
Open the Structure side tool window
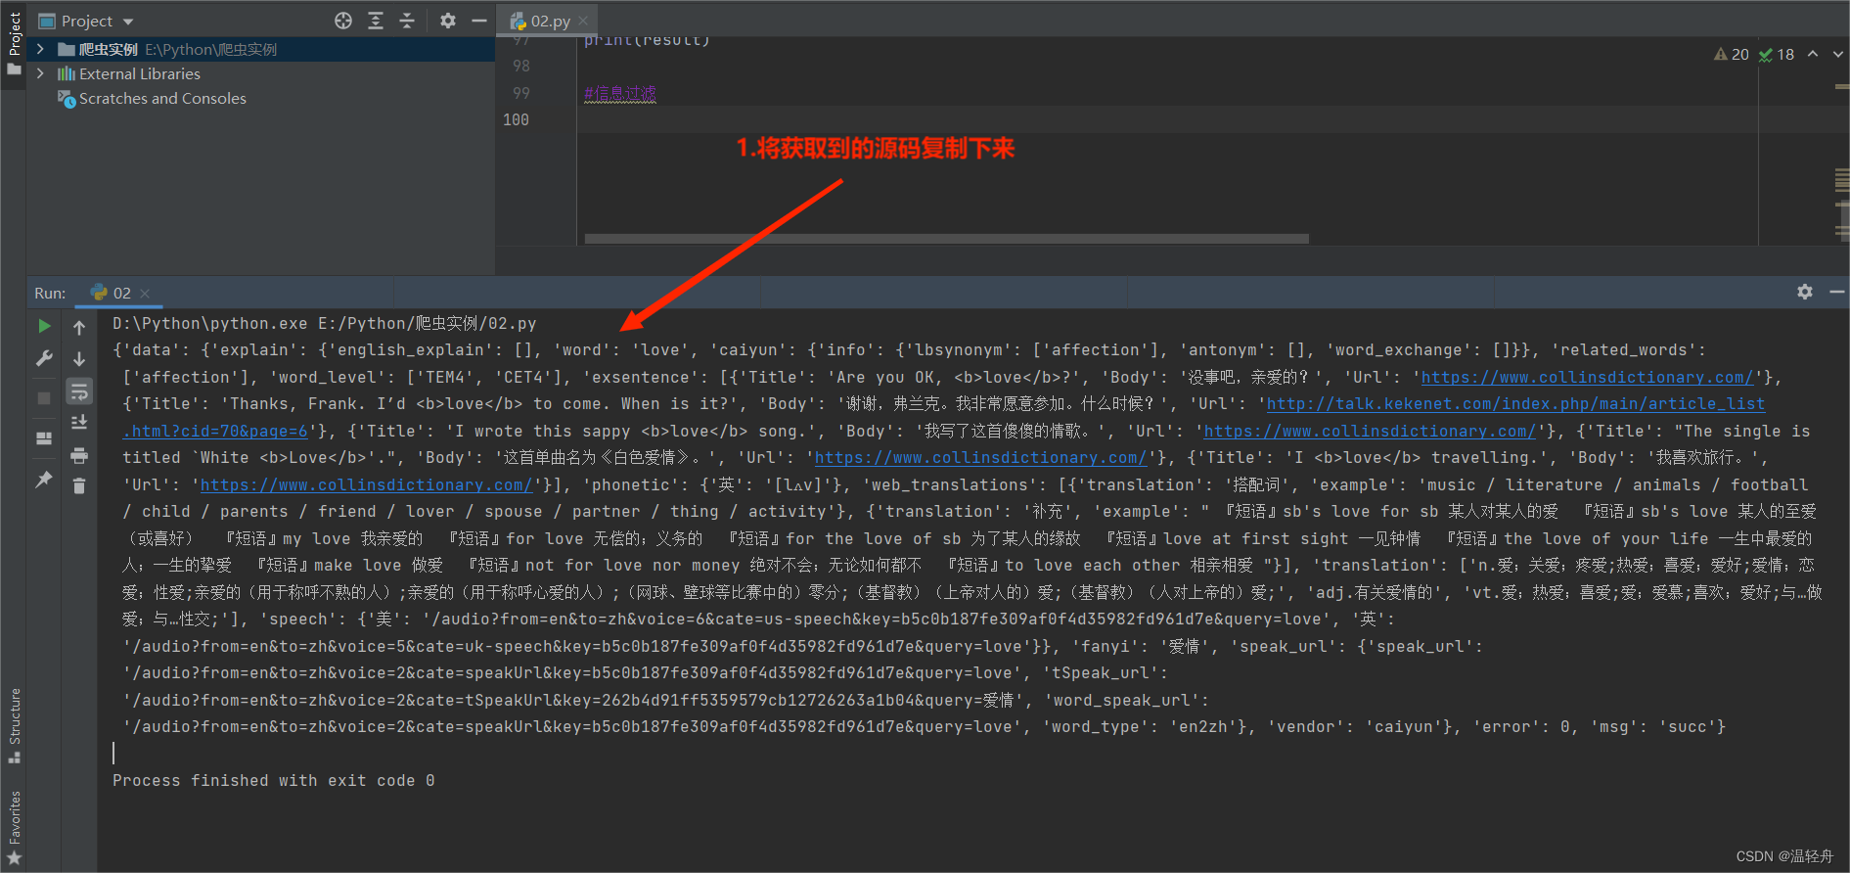coord(14,726)
